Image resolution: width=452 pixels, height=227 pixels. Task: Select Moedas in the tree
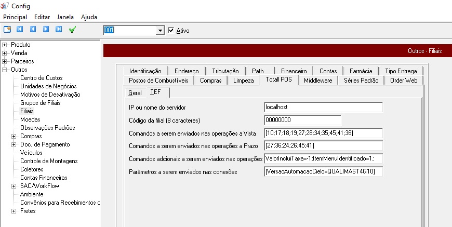(30, 119)
